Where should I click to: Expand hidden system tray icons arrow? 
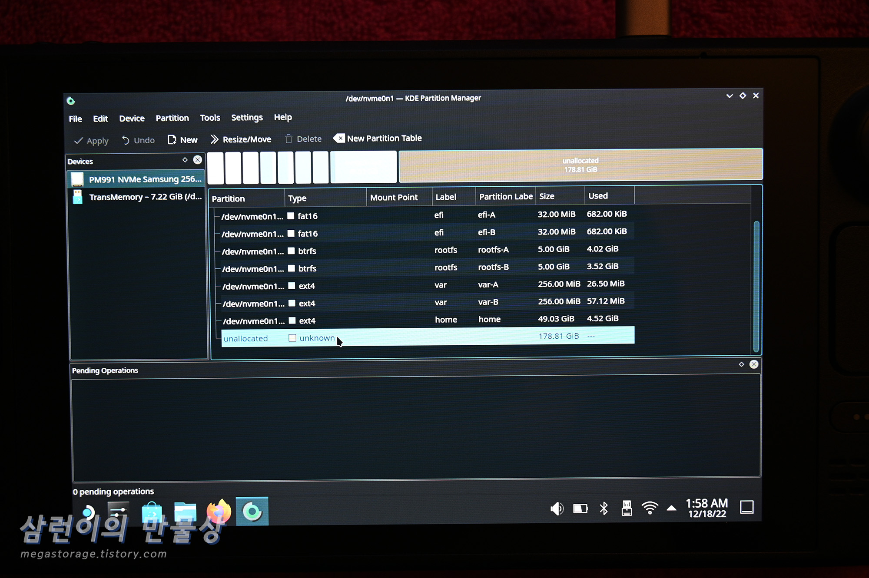671,508
